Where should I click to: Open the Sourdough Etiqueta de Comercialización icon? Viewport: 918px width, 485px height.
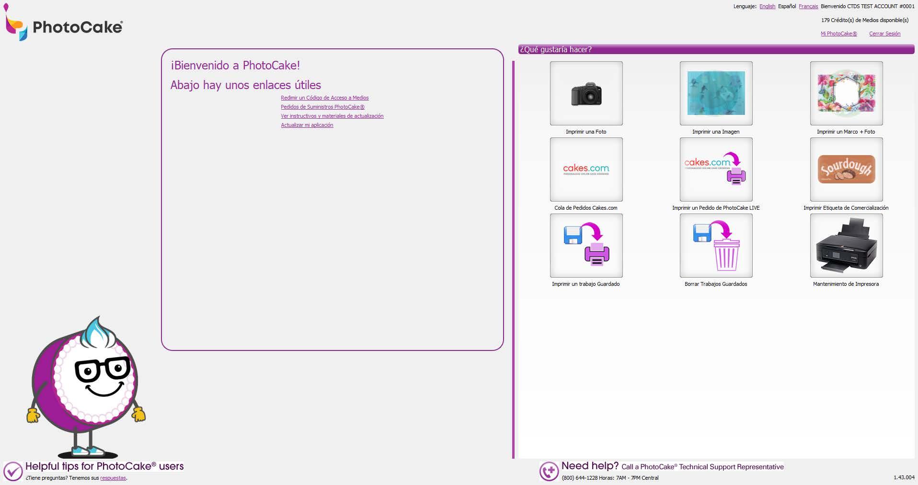pyautogui.click(x=846, y=169)
